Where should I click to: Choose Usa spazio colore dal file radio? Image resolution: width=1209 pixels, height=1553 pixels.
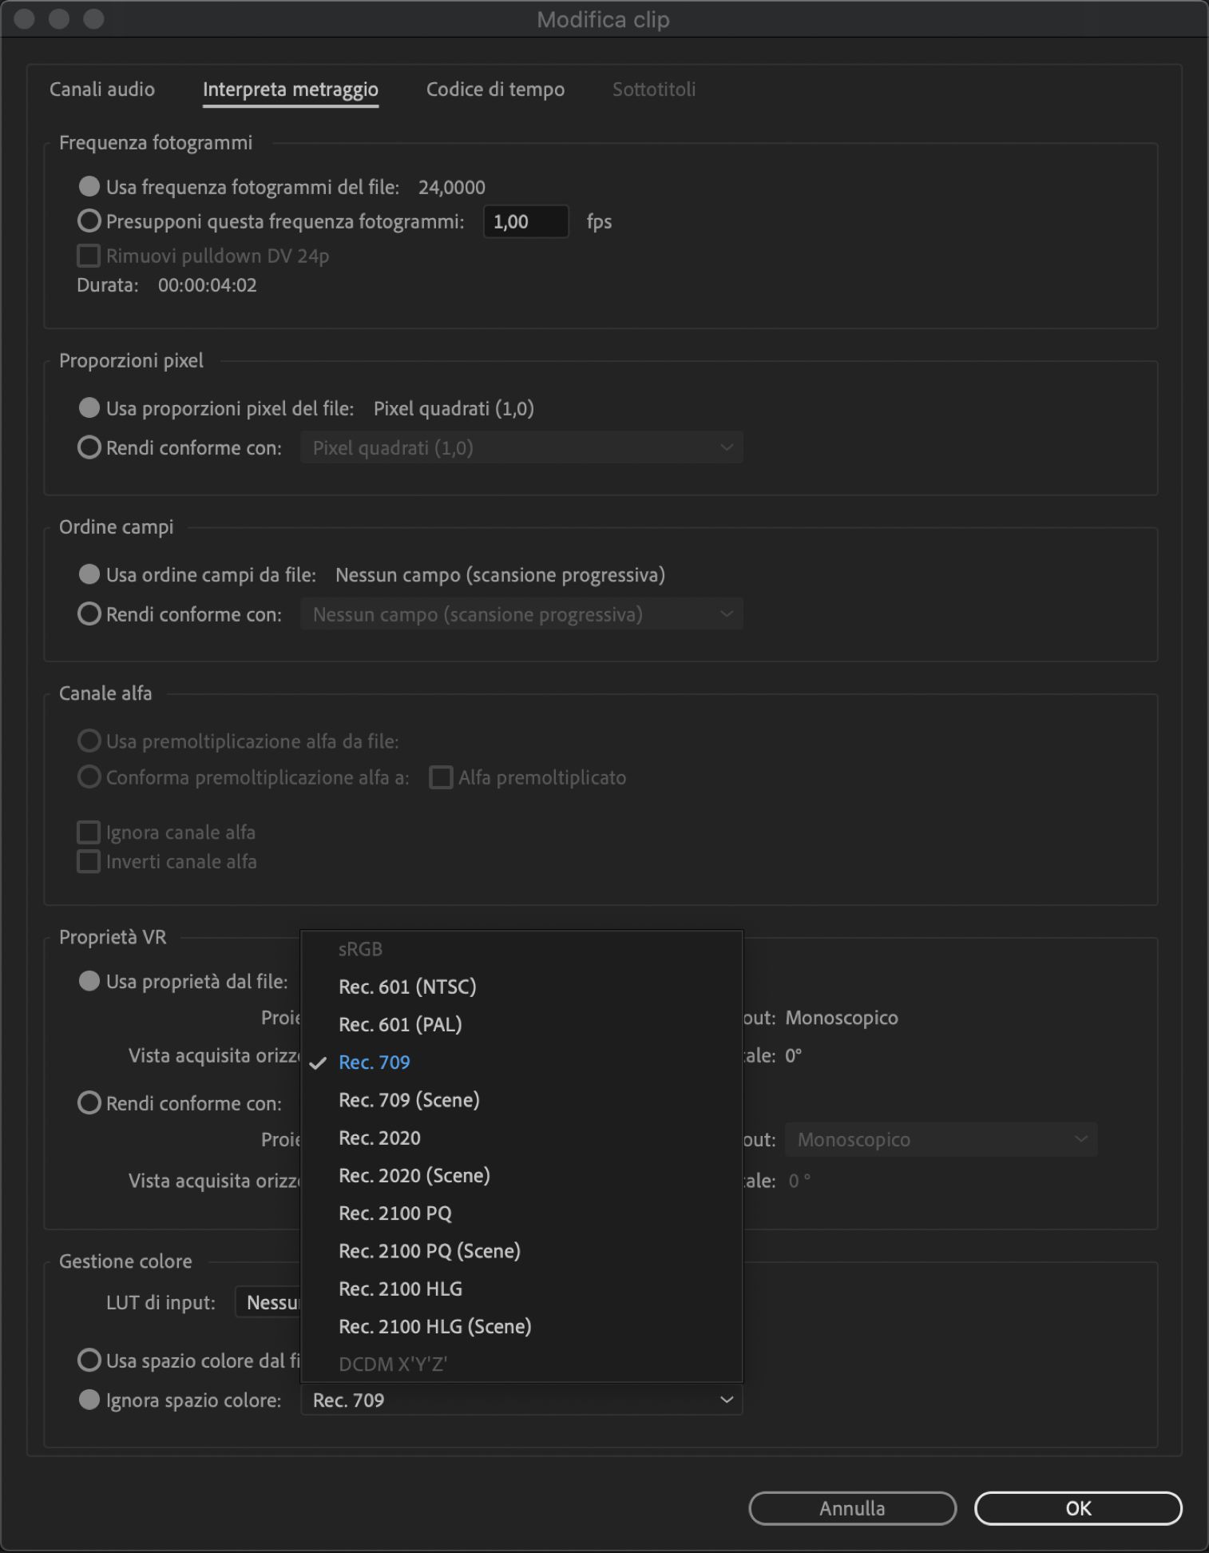pyautogui.click(x=89, y=1360)
